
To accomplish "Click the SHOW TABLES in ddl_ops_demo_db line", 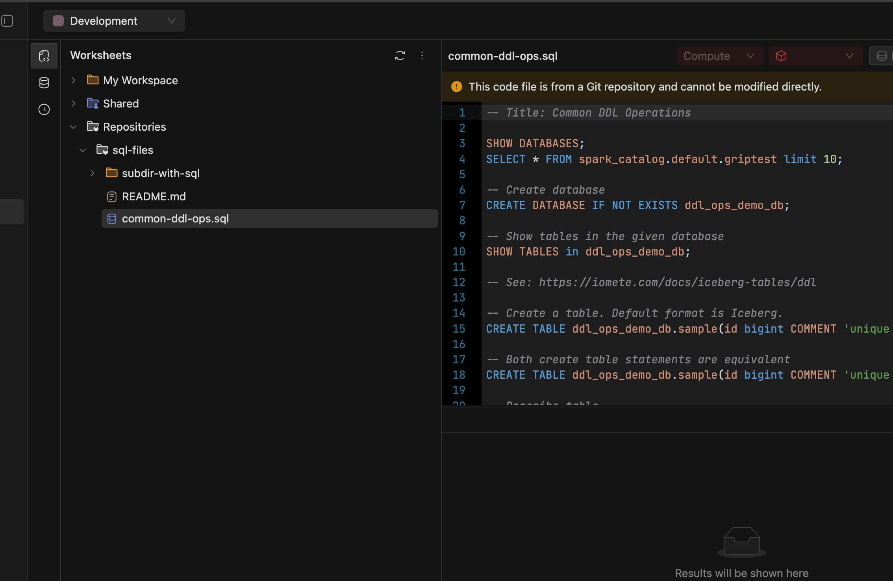I will pyautogui.click(x=588, y=252).
